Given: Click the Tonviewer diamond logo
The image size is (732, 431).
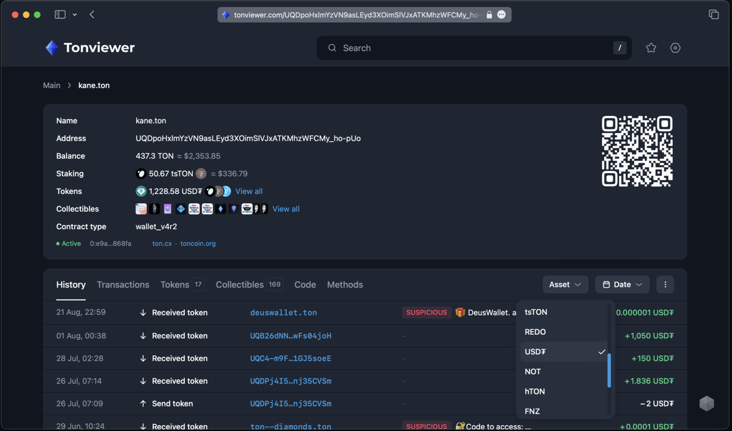Looking at the screenshot, I should [52, 48].
